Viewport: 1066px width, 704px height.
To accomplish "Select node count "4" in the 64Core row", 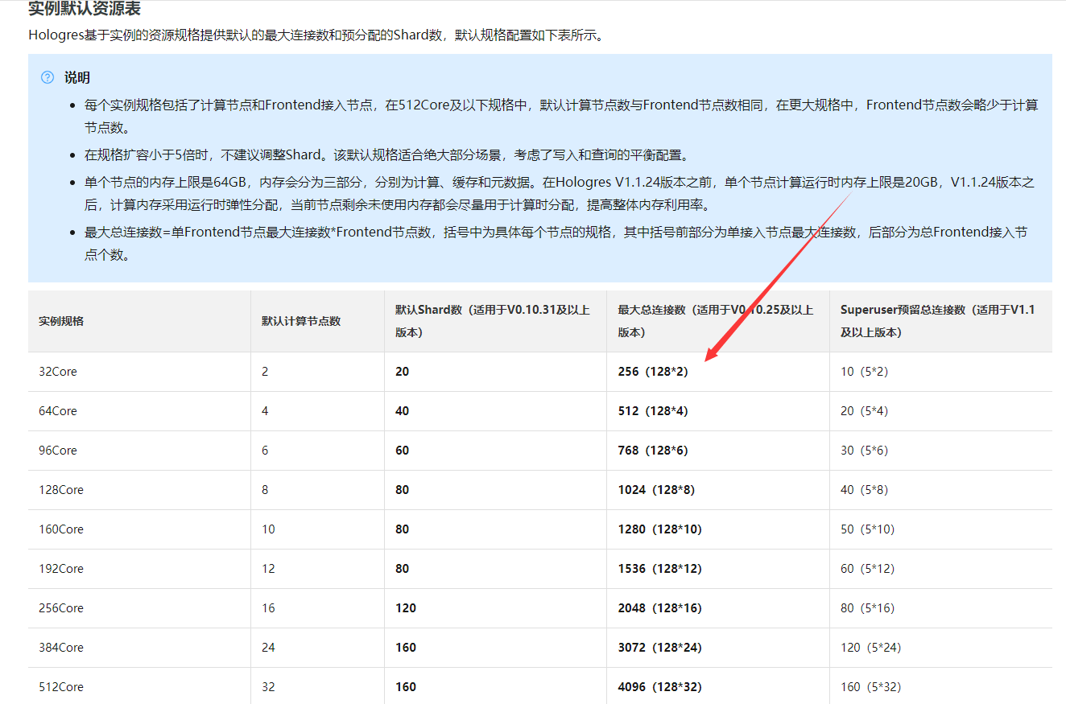I will [x=265, y=411].
